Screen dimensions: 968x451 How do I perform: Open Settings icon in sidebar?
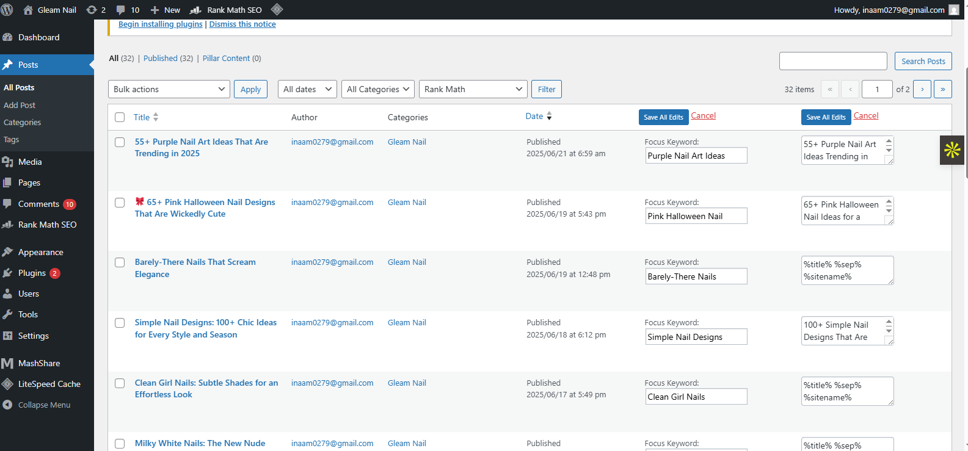point(7,336)
